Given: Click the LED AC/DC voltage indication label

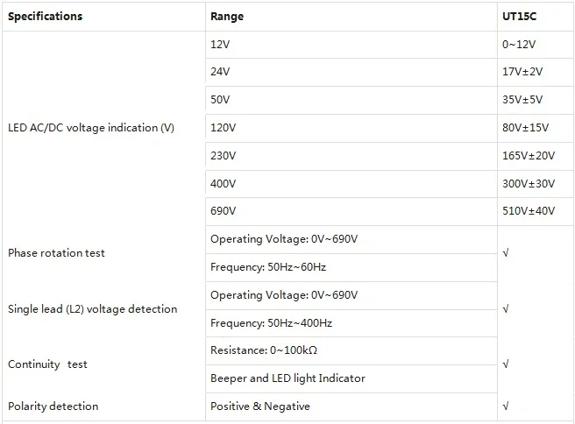Looking at the screenshot, I should click(91, 128).
